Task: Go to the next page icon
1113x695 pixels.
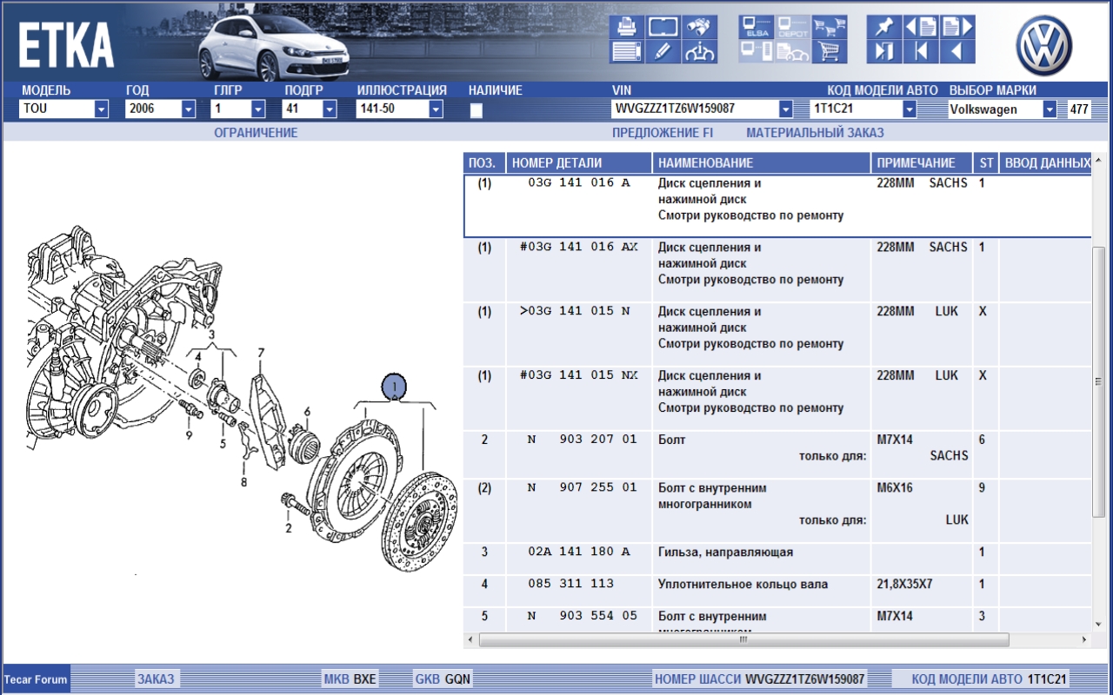Action: coord(957,26)
